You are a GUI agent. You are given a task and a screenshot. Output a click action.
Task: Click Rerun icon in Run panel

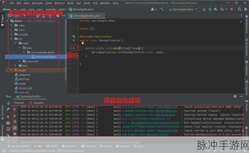[x=8, y=103]
